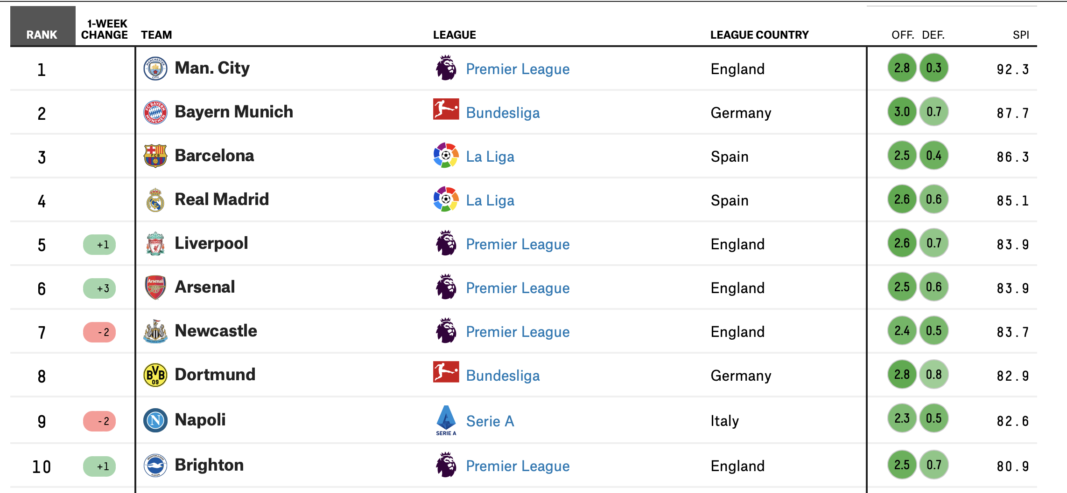Open Serie A league link
This screenshot has width=1067, height=493.
click(490, 421)
